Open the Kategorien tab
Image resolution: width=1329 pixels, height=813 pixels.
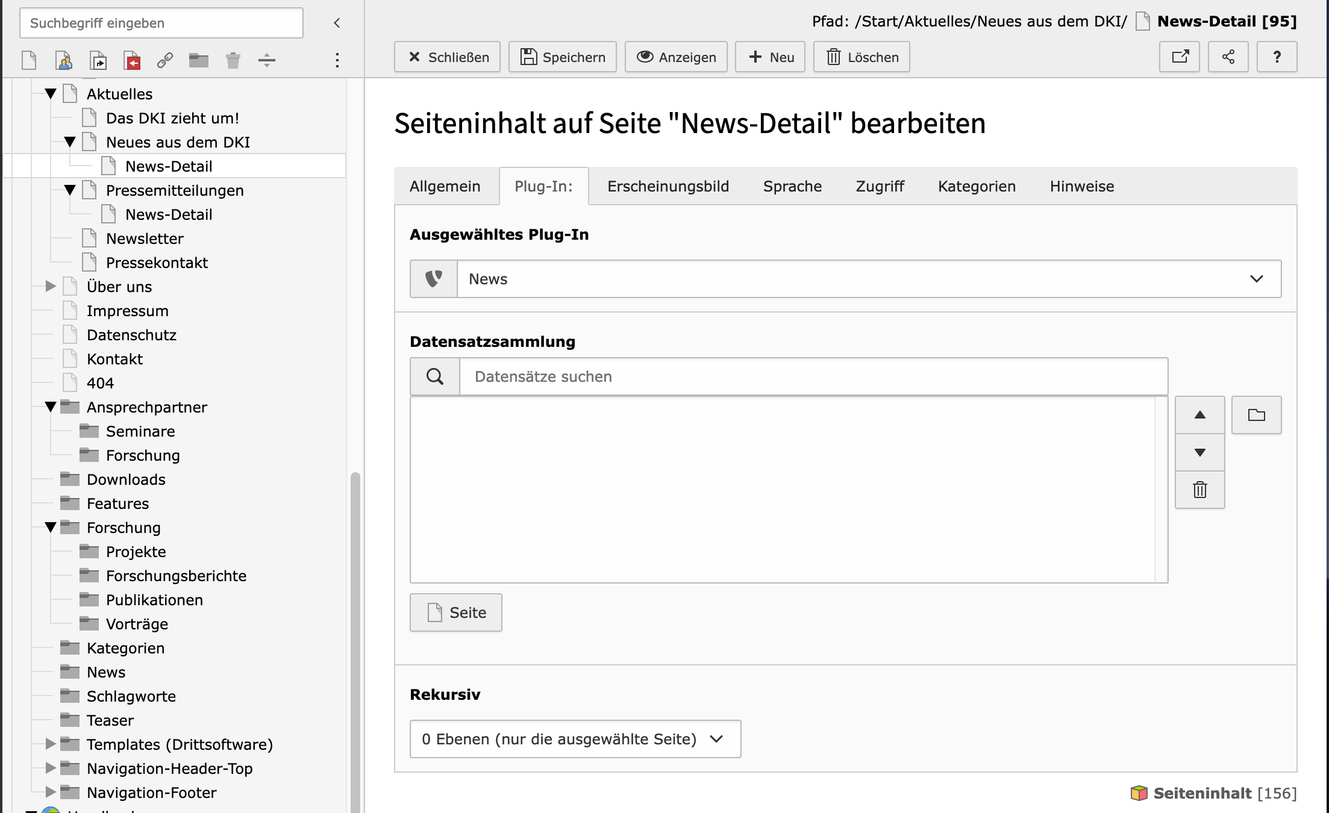[976, 187]
